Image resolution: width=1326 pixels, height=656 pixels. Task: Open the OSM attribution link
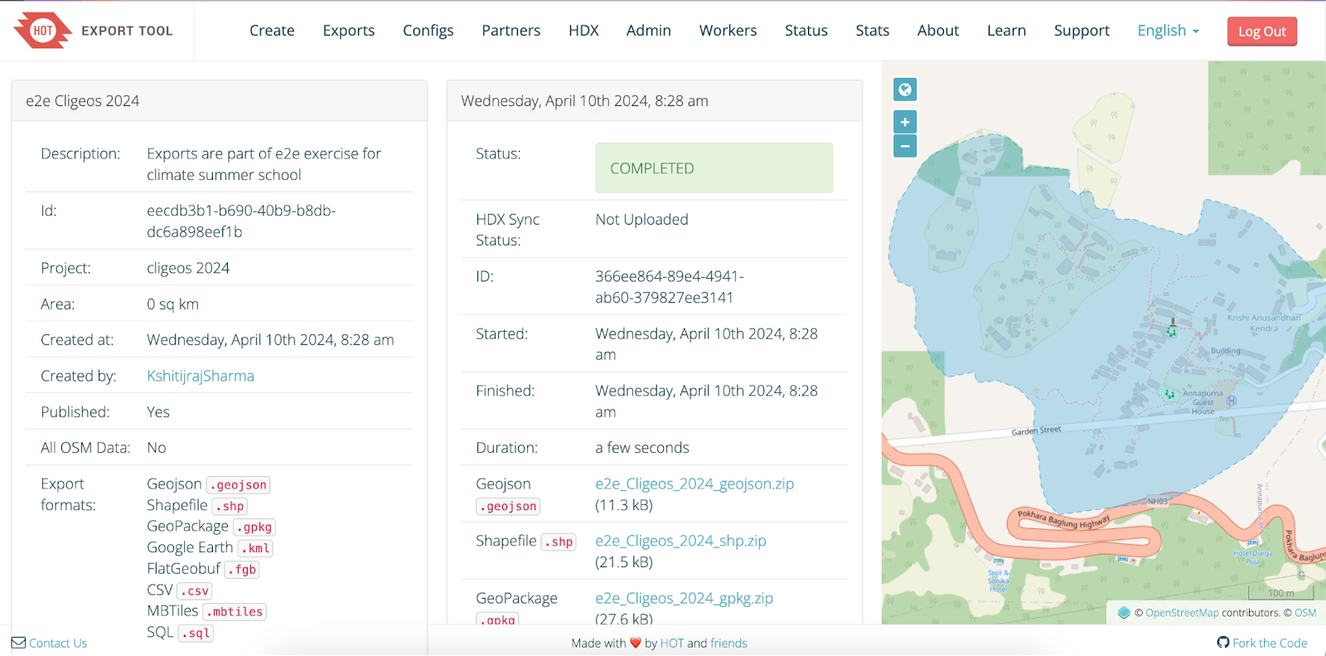(1305, 613)
